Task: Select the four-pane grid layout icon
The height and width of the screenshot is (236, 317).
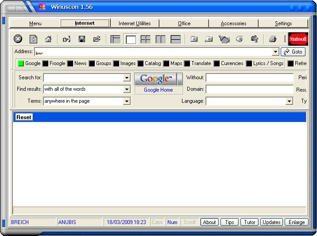Action: (145, 39)
